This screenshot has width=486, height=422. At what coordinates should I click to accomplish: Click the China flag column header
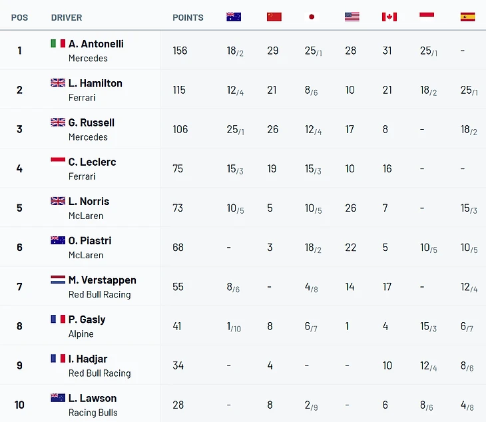pyautogui.click(x=274, y=17)
